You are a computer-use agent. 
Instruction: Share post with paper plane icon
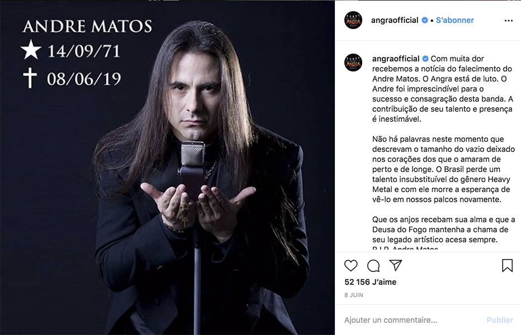coord(396,265)
